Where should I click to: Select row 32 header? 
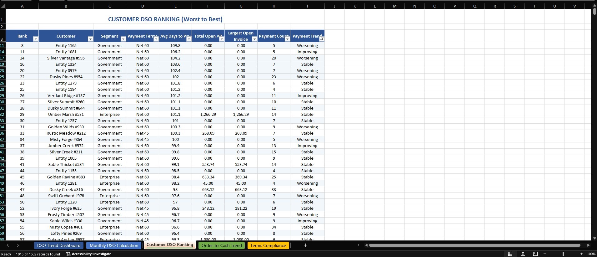tap(3, 114)
